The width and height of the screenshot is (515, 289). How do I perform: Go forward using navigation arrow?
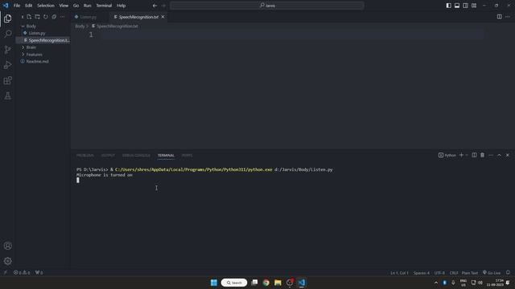pos(163,6)
